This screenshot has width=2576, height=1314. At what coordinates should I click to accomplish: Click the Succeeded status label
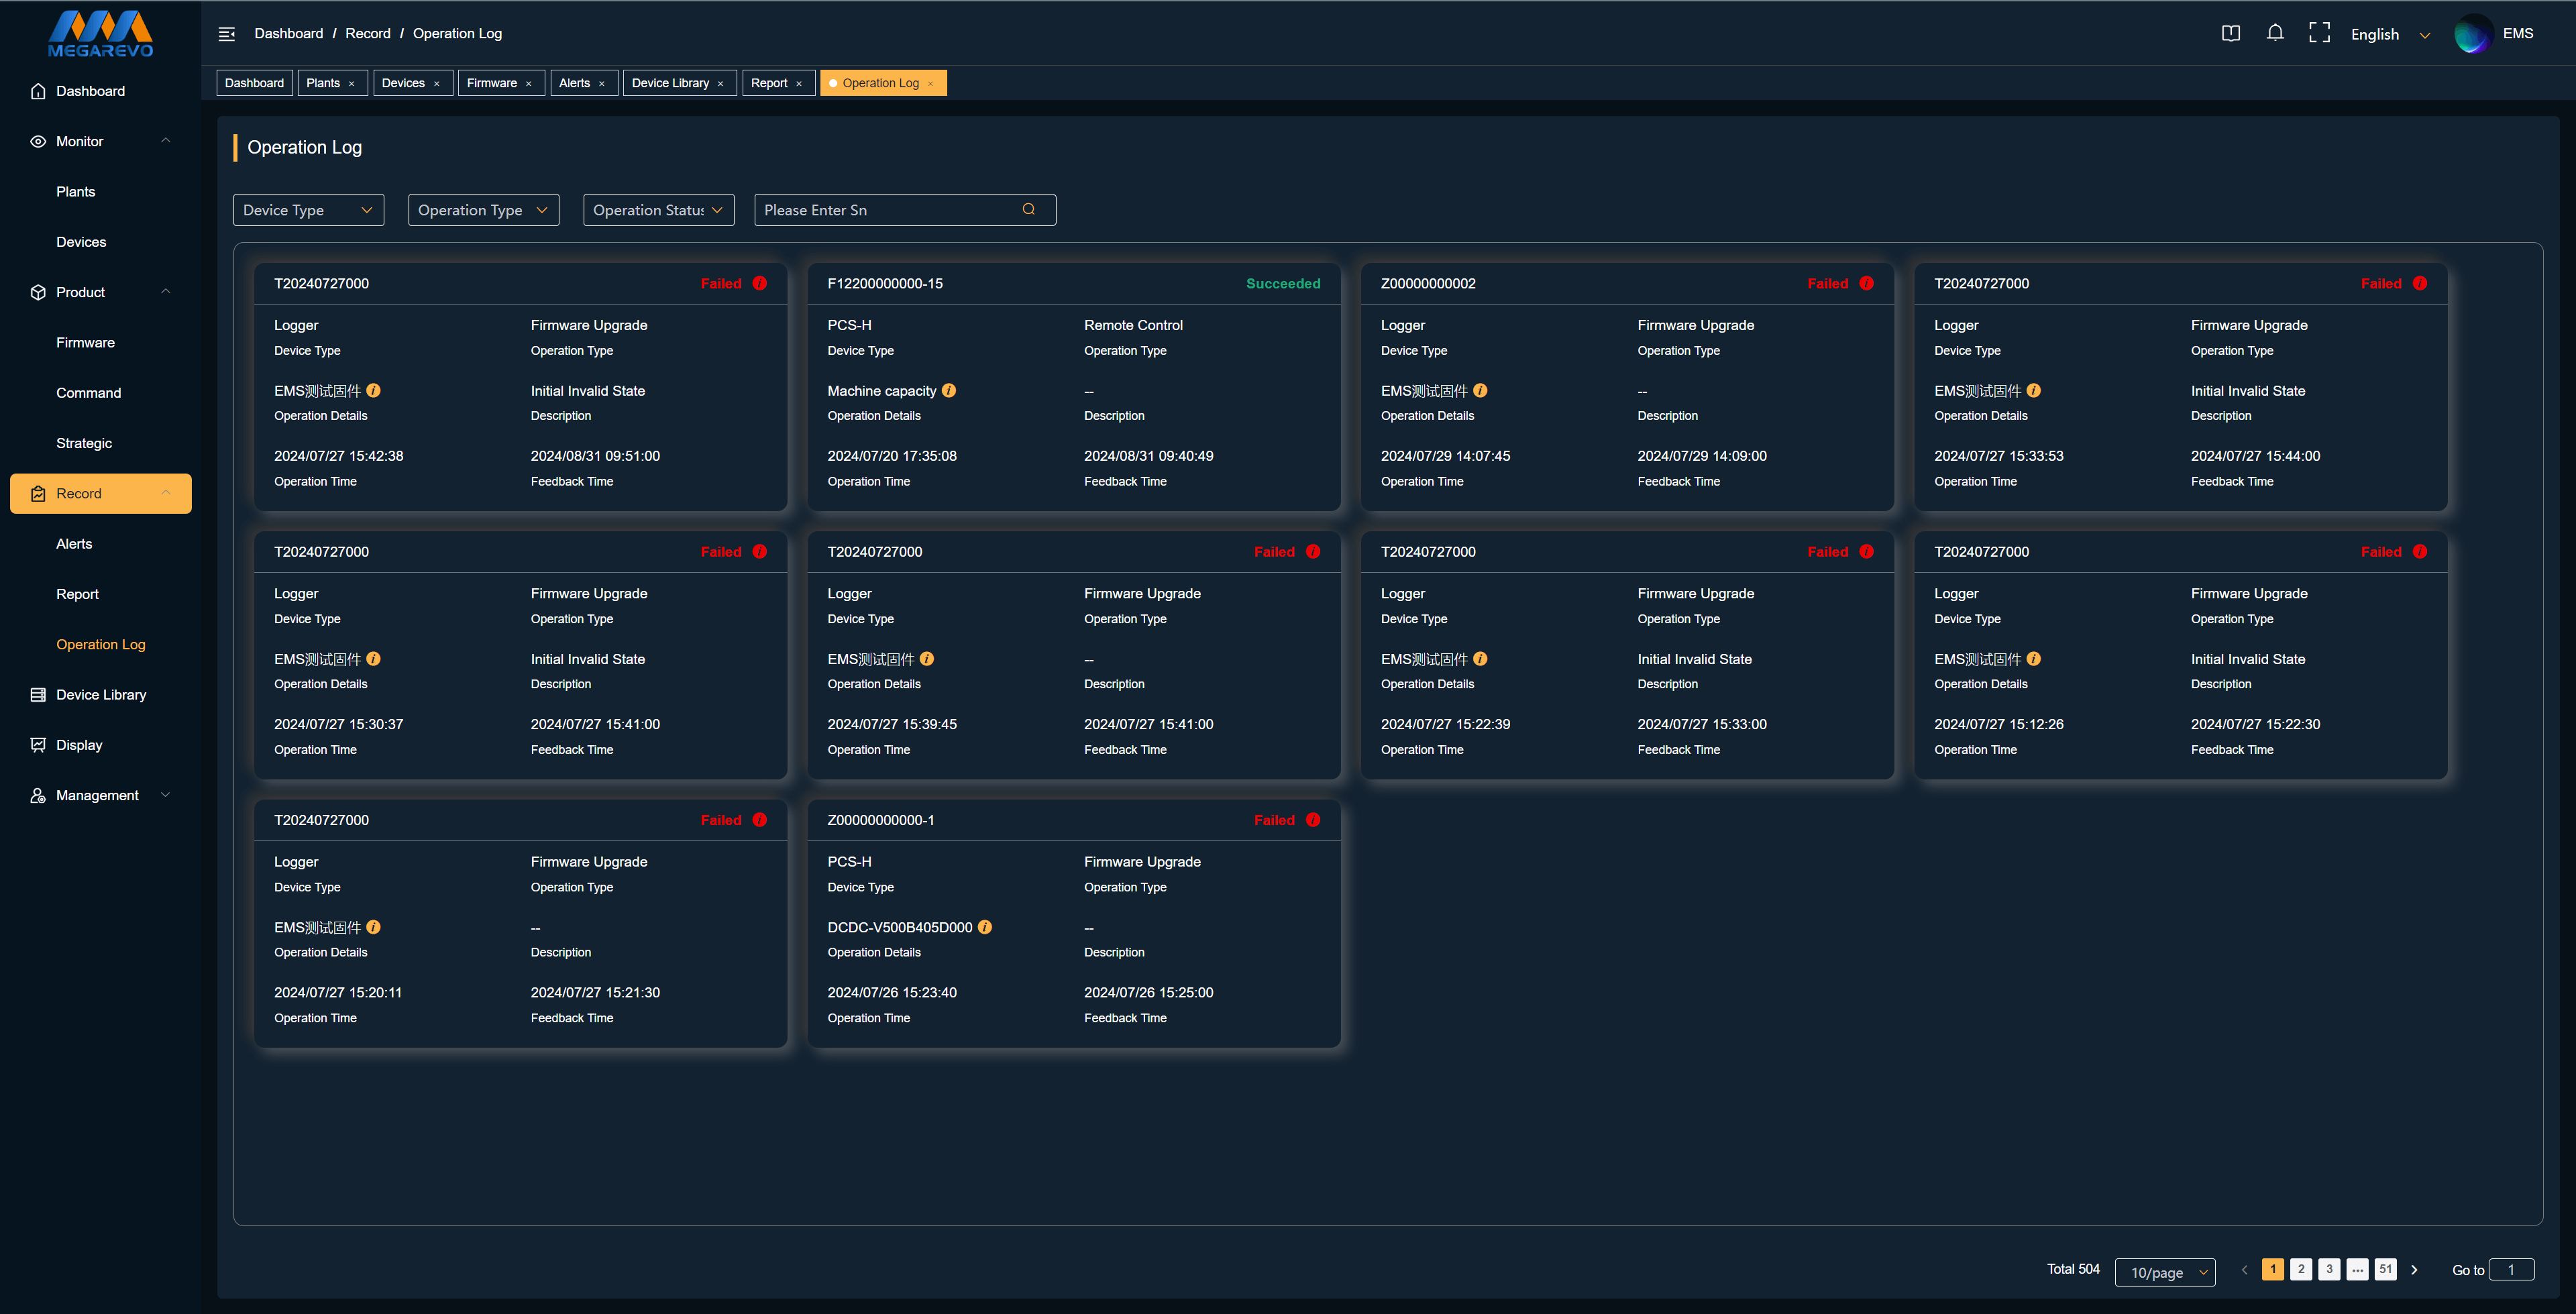click(x=1283, y=283)
